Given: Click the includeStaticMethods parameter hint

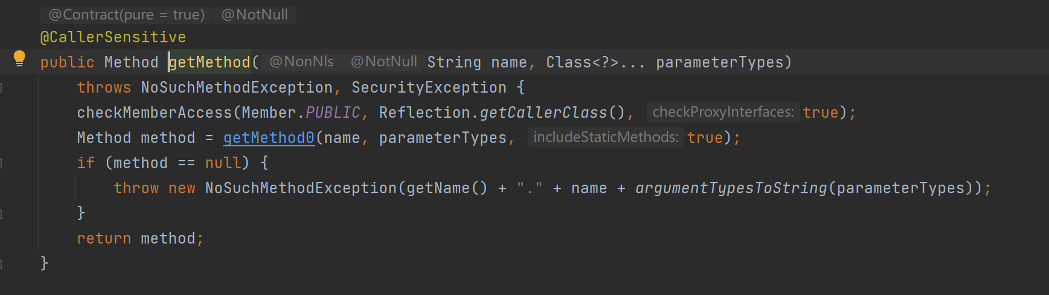Looking at the screenshot, I should (x=605, y=137).
